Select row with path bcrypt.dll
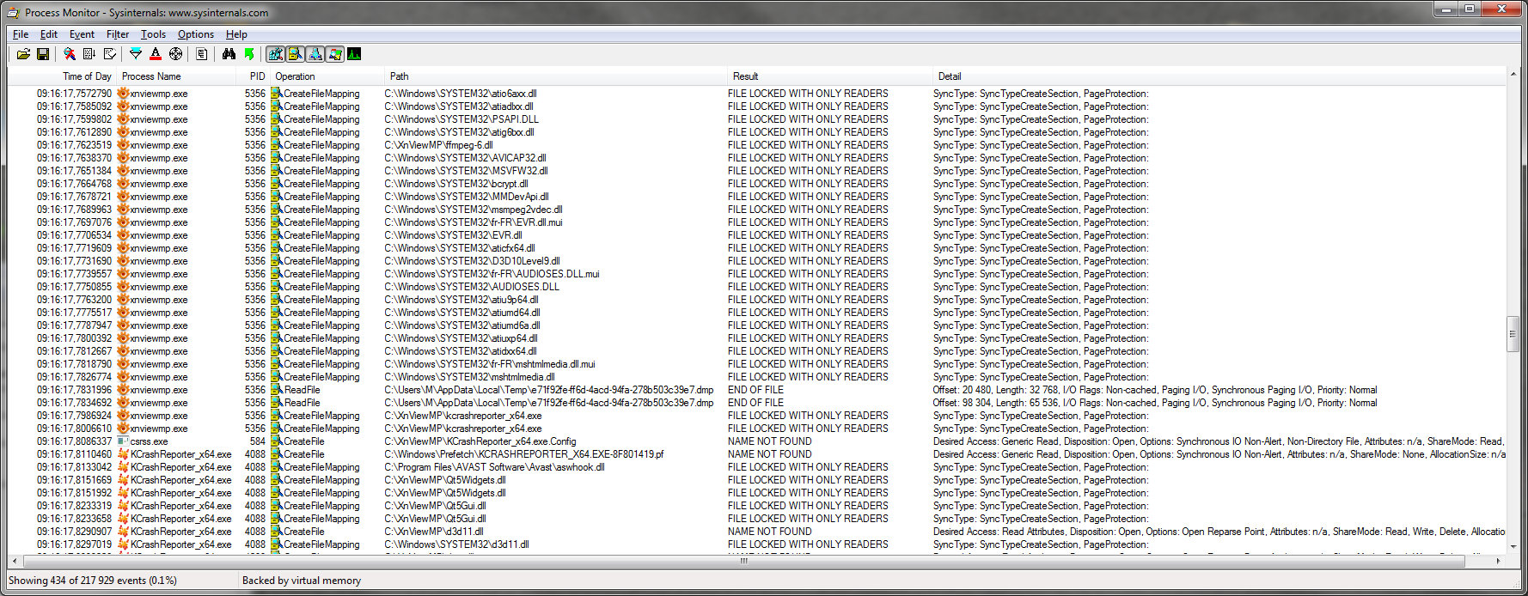This screenshot has height=596, width=1528. click(x=756, y=184)
